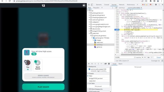Toggle regular expression search option
164x92 pixels.
(x=152, y=57)
